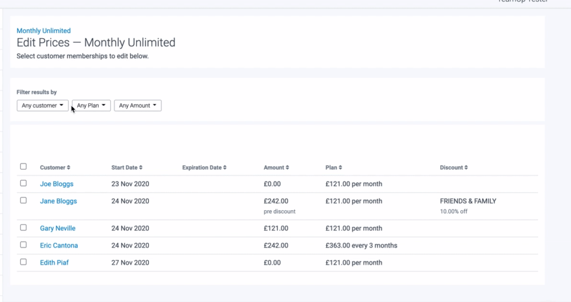Open Eric Cantona customer link

pyautogui.click(x=59, y=246)
